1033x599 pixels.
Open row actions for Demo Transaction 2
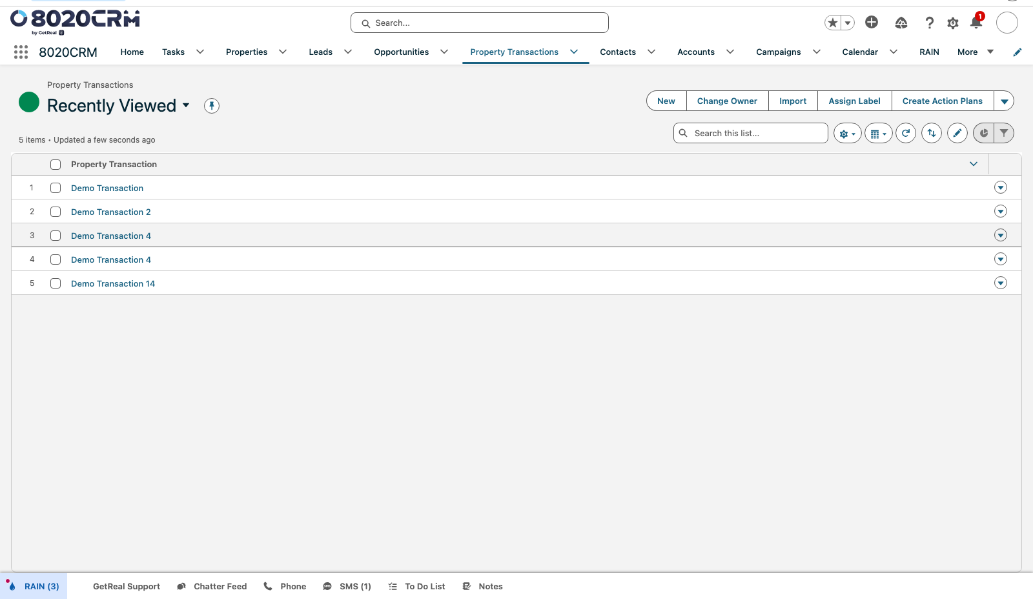pos(1001,211)
